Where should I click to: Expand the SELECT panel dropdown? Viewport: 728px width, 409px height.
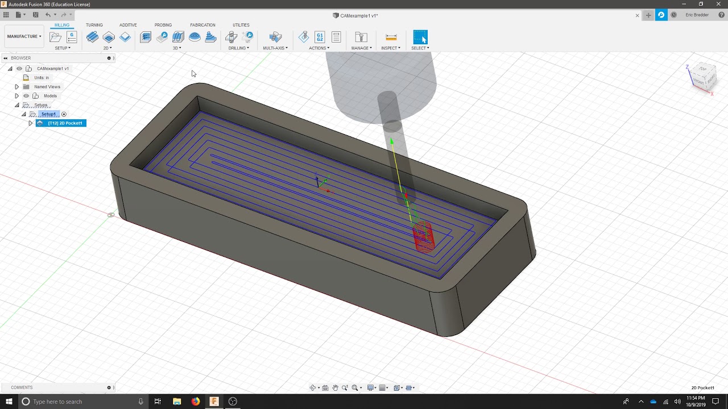click(x=420, y=48)
